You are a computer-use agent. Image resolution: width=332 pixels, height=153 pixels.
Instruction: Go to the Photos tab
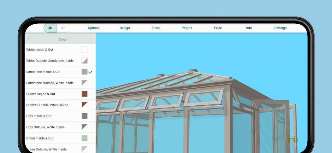(187, 28)
